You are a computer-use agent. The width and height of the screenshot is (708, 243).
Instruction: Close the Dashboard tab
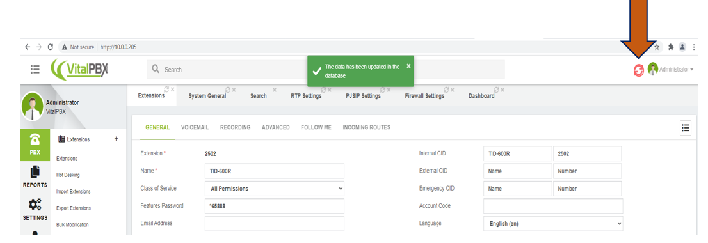502,90
